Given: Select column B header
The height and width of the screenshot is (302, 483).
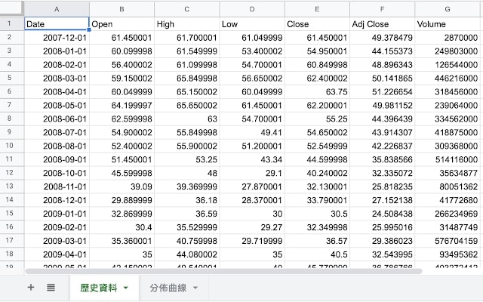Looking at the screenshot, I should [122, 9].
